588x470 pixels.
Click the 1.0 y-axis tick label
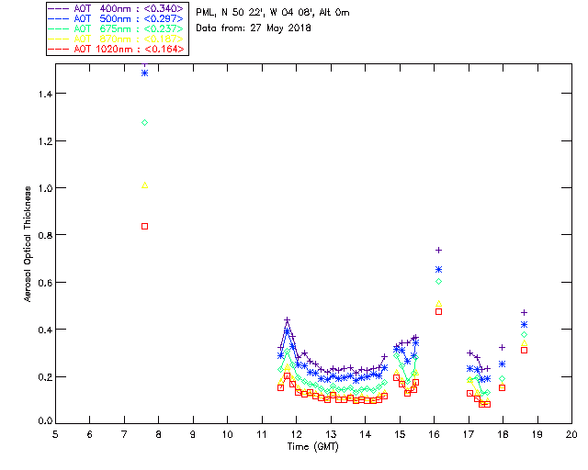pyautogui.click(x=45, y=188)
